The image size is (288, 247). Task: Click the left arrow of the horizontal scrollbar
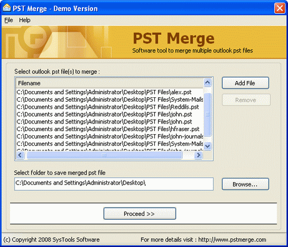click(x=20, y=155)
